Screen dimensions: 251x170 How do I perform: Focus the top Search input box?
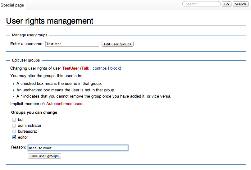tap(203, 4)
